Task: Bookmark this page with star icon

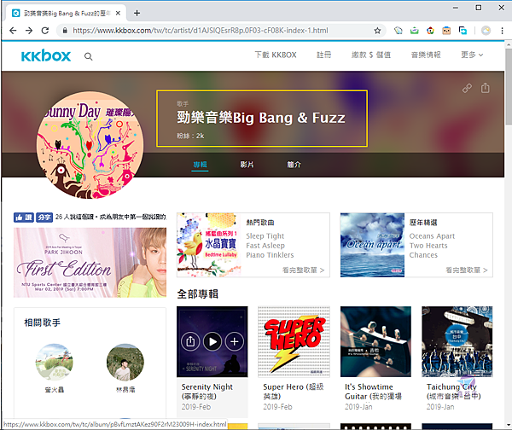Action: click(x=377, y=31)
